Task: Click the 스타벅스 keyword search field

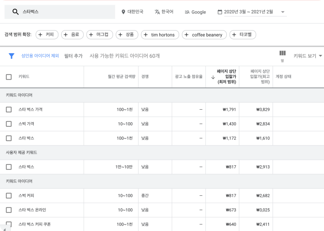Action: 60,12
